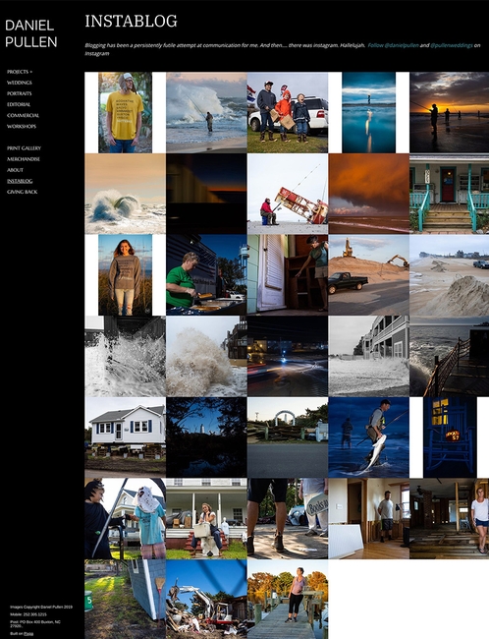Open photo of woman by louvered door

pos(288,275)
